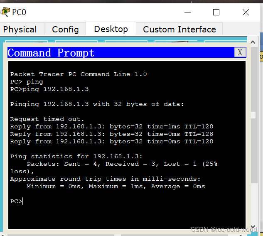Click the PC0 Packet Tracer window icon
This screenshot has height=236, width=263.
5,12
